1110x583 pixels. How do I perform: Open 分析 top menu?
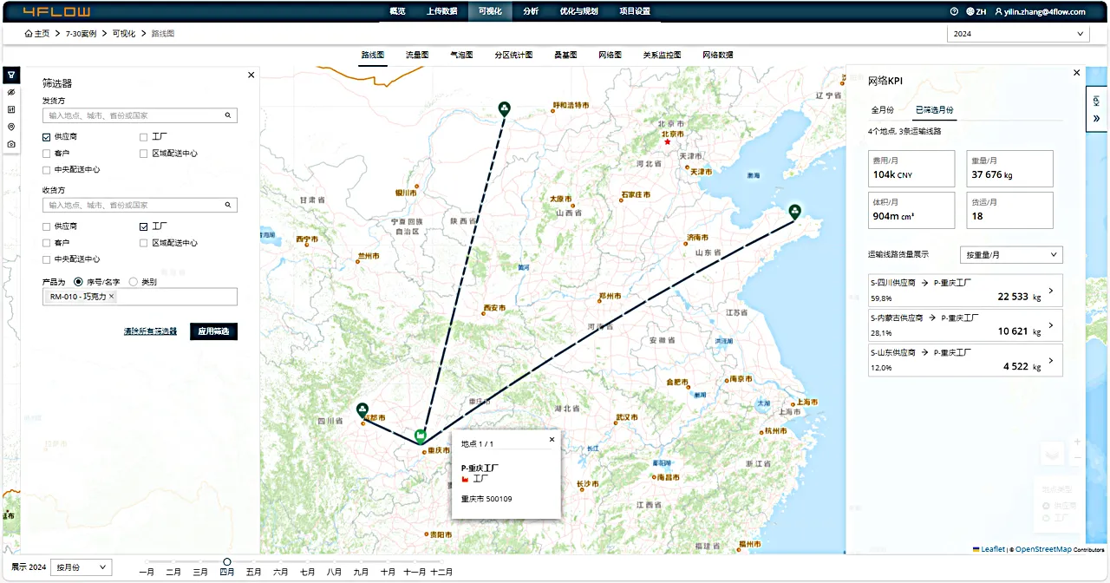click(531, 11)
